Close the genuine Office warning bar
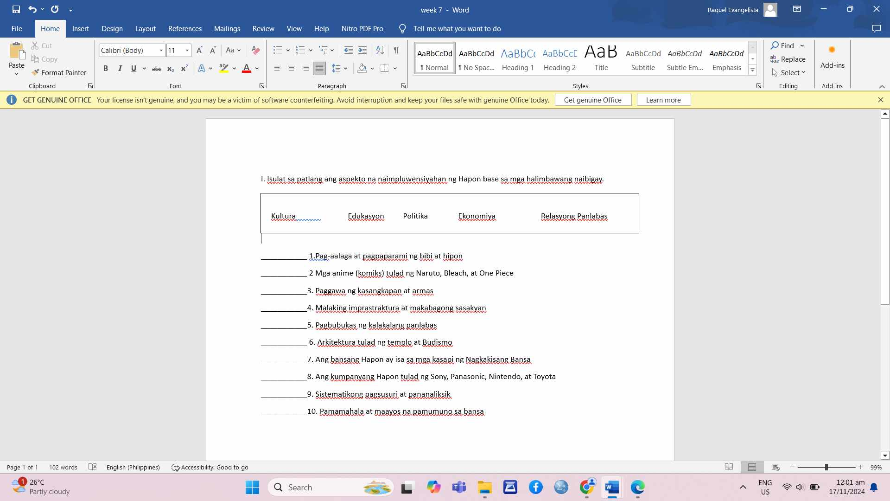Image resolution: width=890 pixels, height=501 pixels. click(x=880, y=100)
